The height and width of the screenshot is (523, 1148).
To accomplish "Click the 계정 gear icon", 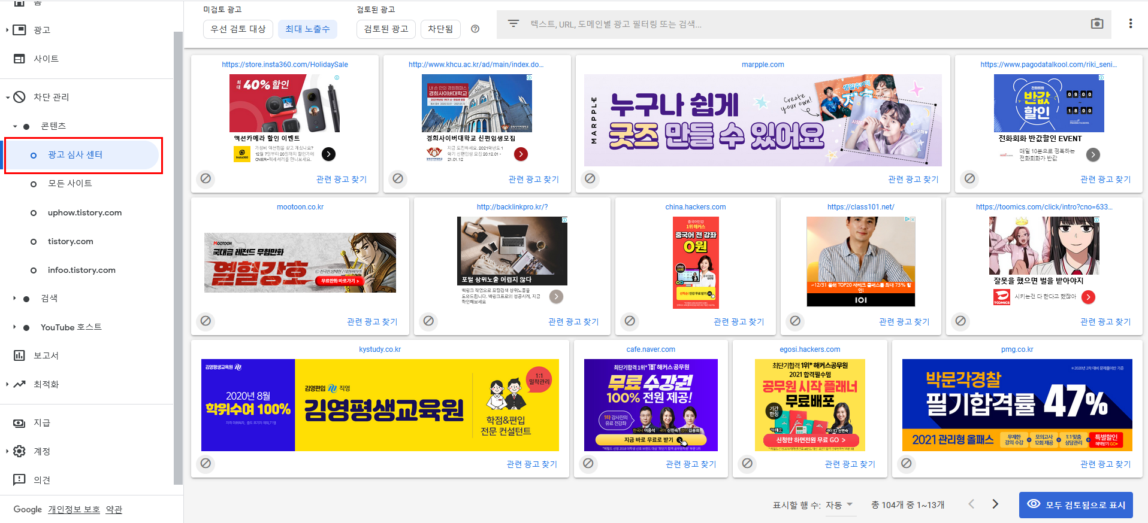I will (20, 451).
